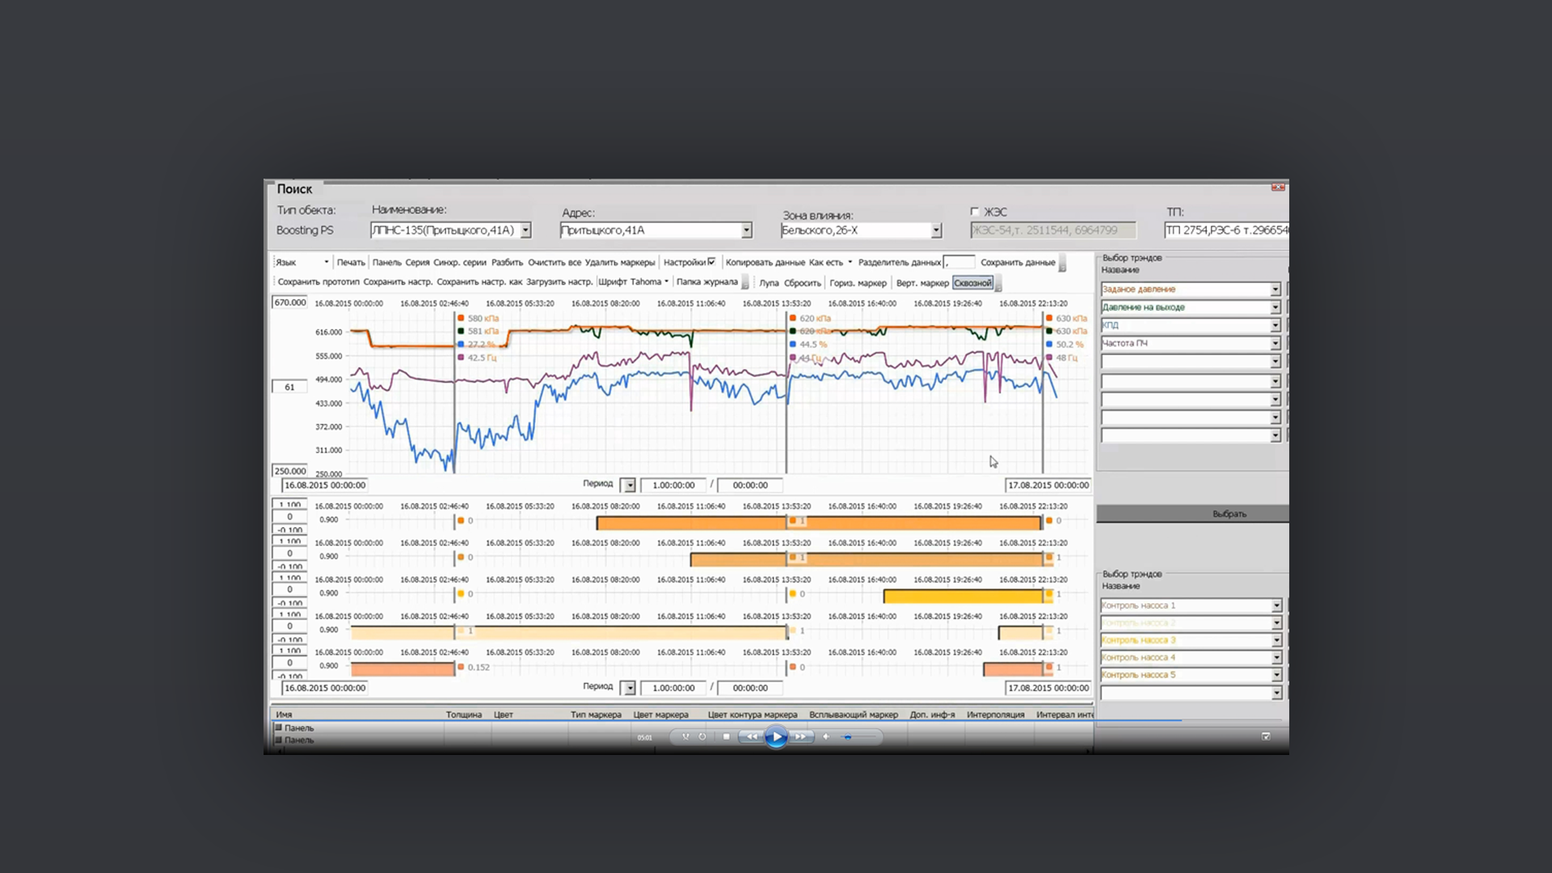This screenshot has width=1552, height=873.
Task: Enable the ЖЭС checkbox
Action: click(975, 212)
